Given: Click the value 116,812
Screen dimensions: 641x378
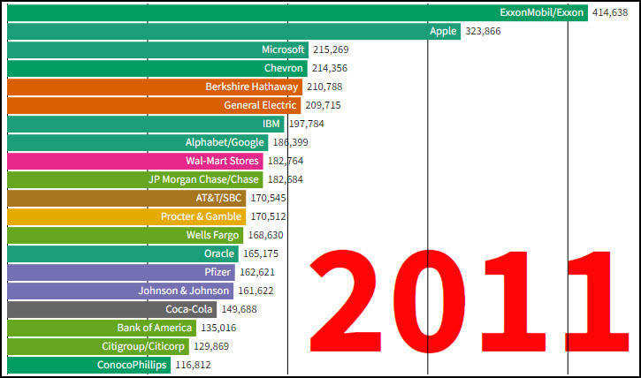Looking at the screenshot, I should 193,365.
